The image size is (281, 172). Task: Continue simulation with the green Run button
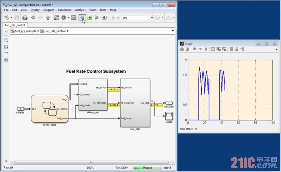90,17
